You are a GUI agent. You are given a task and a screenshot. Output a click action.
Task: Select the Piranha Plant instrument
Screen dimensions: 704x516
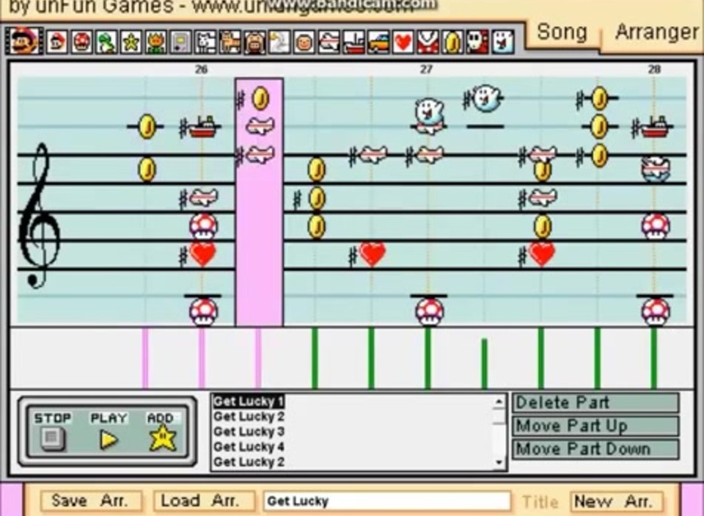pos(428,43)
